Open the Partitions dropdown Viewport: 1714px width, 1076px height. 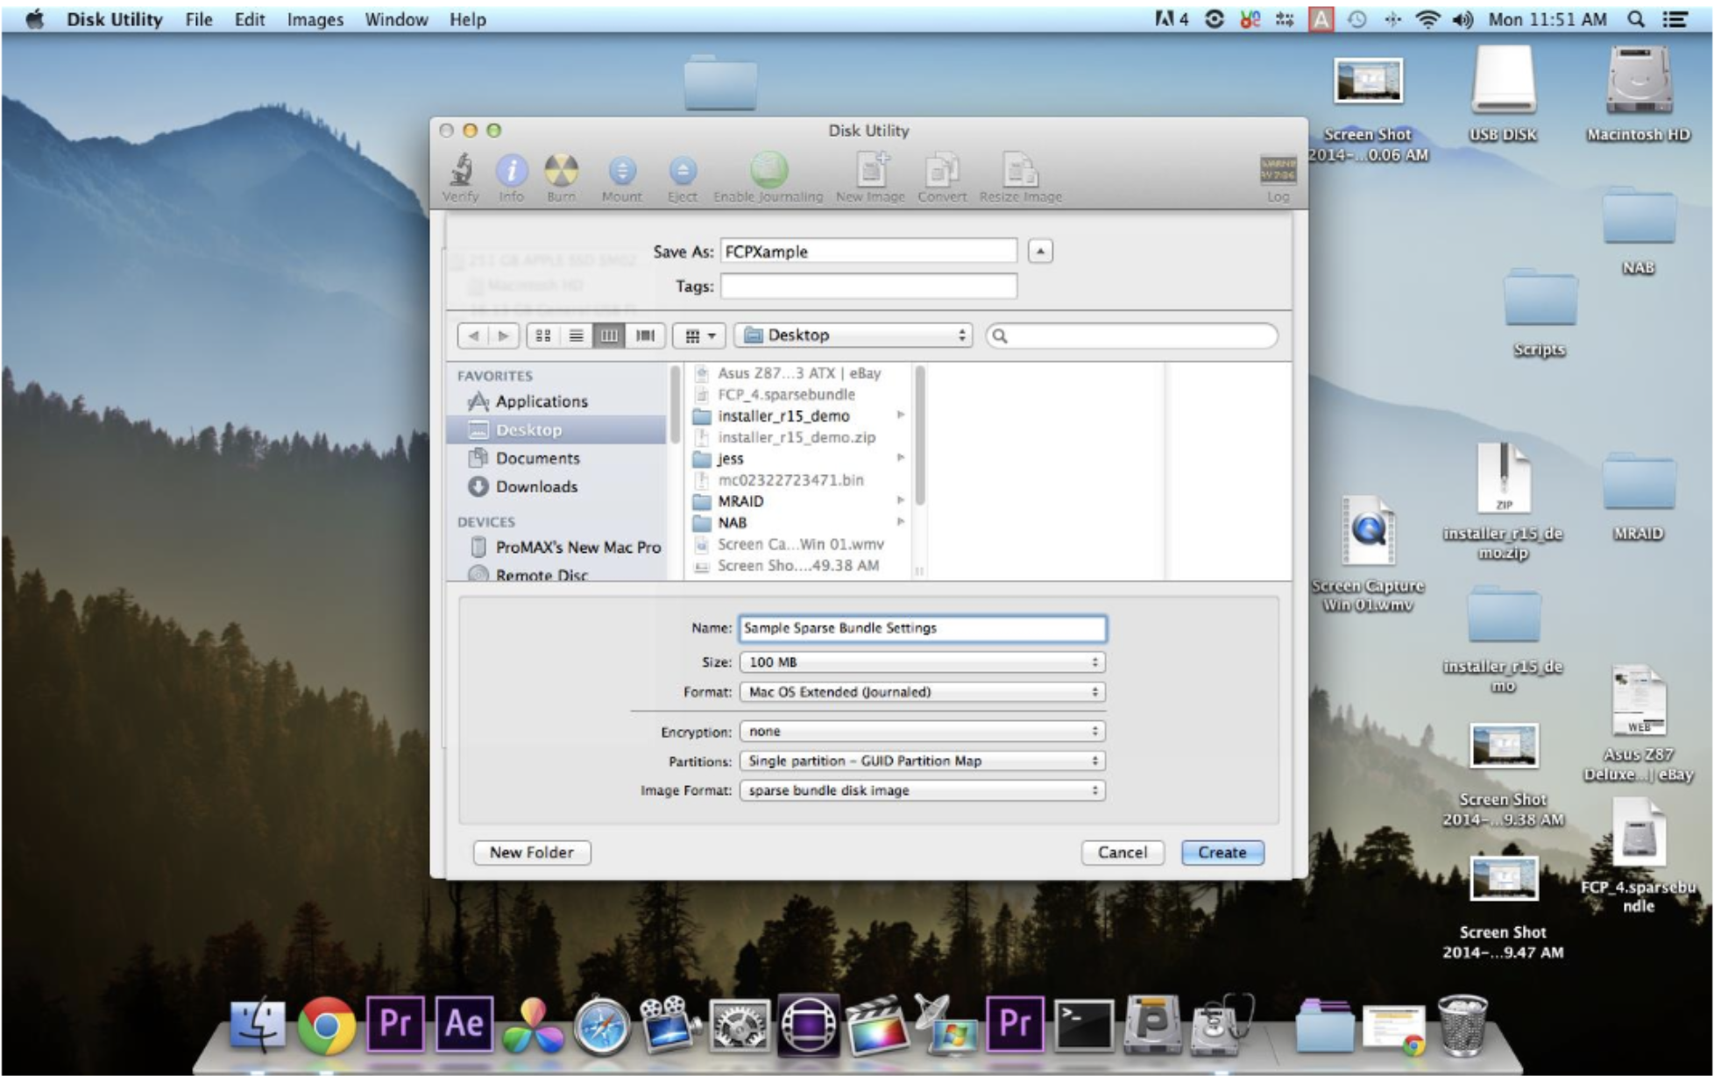pos(922,761)
